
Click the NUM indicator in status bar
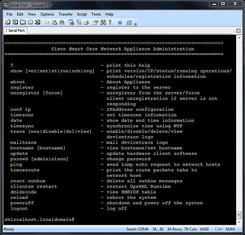point(230,229)
